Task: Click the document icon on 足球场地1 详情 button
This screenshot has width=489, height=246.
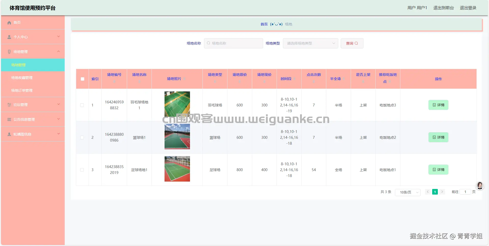Action: [434, 170]
